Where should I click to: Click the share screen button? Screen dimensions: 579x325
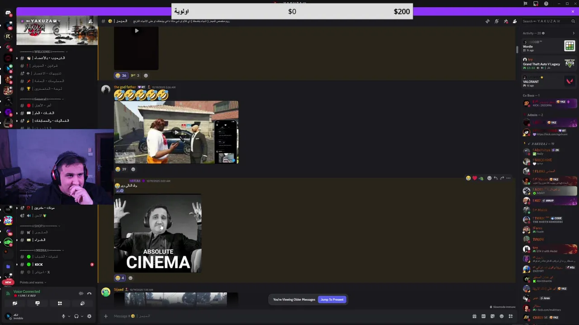[x=38, y=303]
